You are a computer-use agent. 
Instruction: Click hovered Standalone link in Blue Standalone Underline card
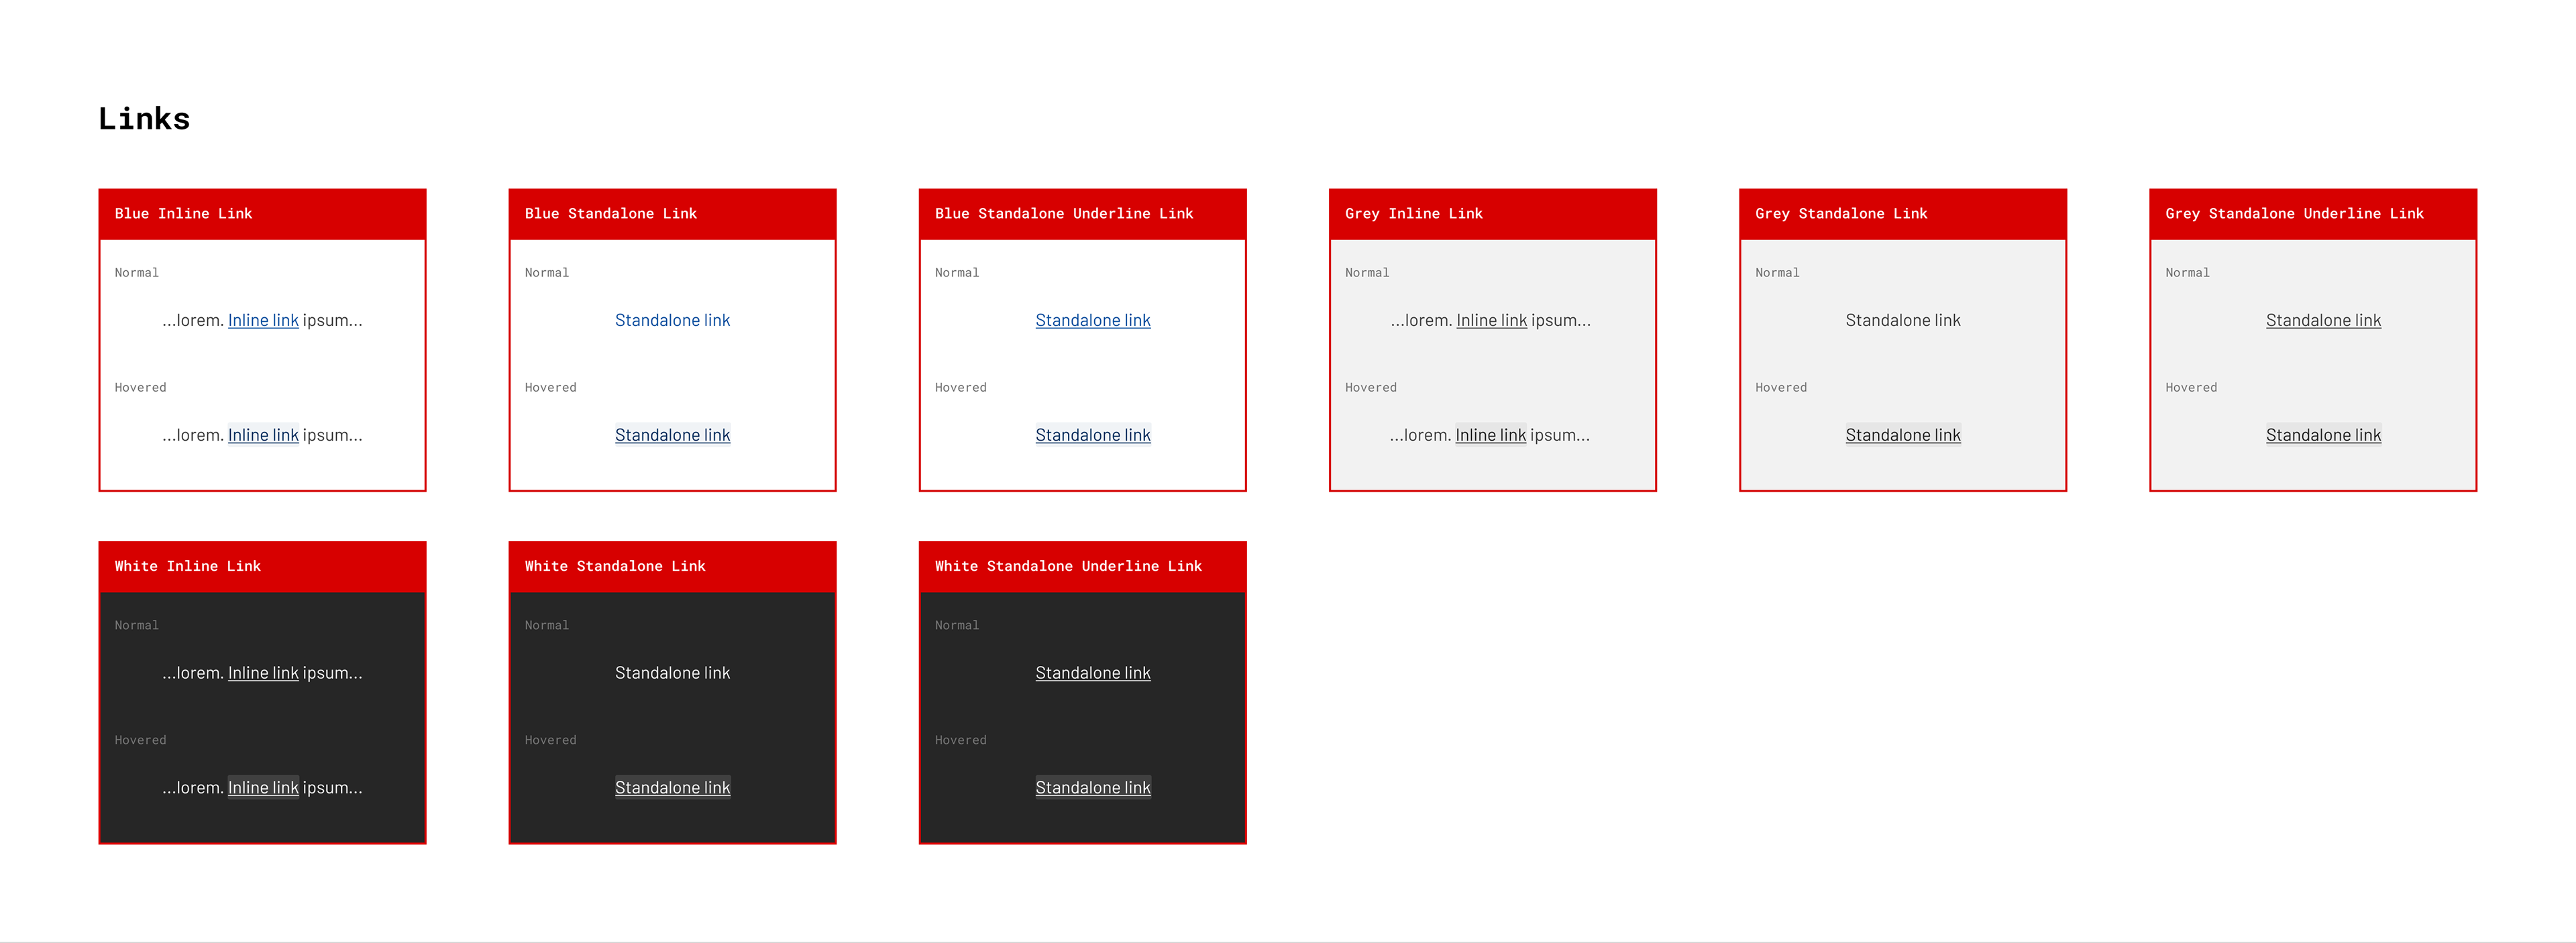coord(1093,435)
